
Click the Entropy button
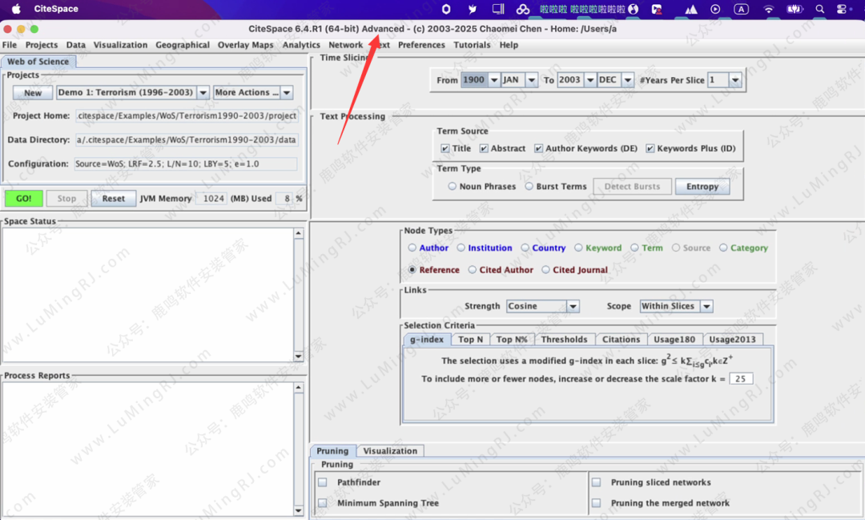point(702,187)
